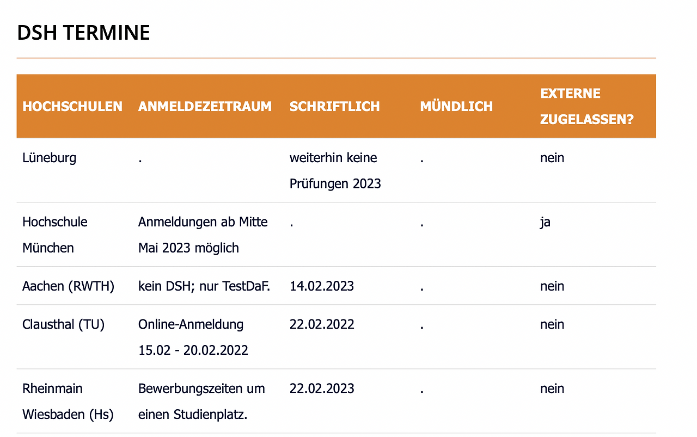Select the ANMELDEZEITRAUM column header

pos(205,106)
